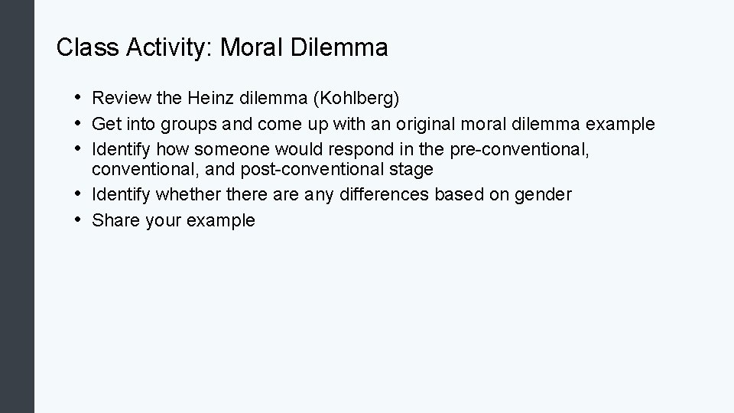Click the dark vertical bar on the left edge
Screen dimensions: 734x413
click(17, 206)
